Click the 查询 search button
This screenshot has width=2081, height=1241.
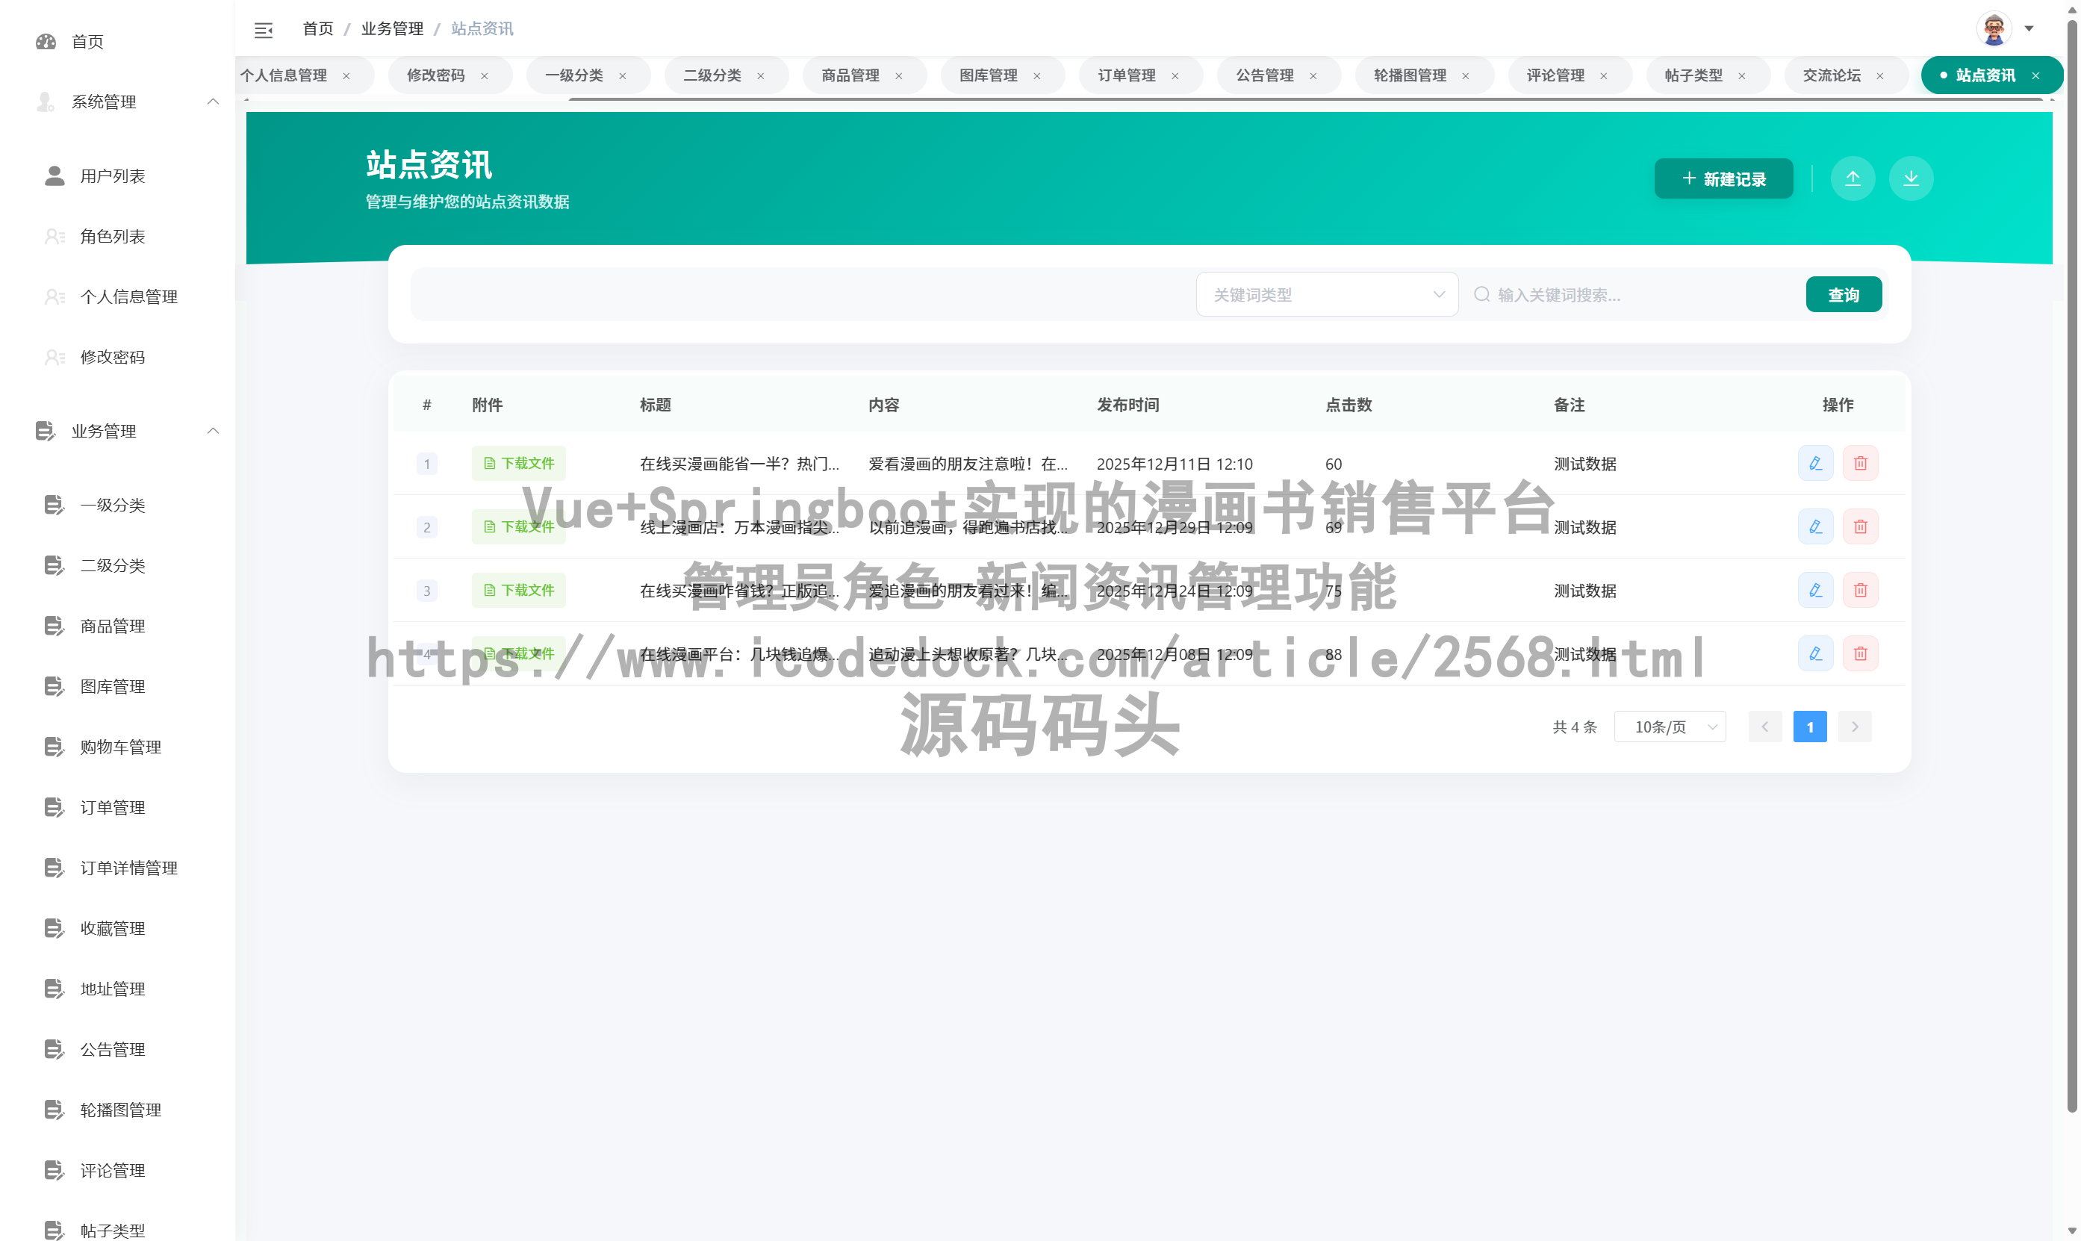pos(1844,293)
